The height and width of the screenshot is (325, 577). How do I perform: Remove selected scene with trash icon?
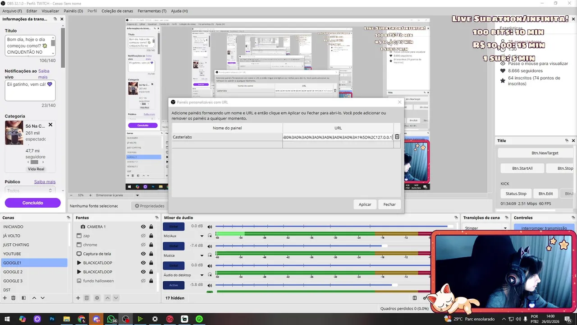[14, 298]
